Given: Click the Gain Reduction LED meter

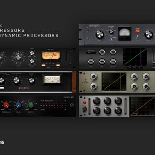Looking at the screenshot, I should pos(53,105).
